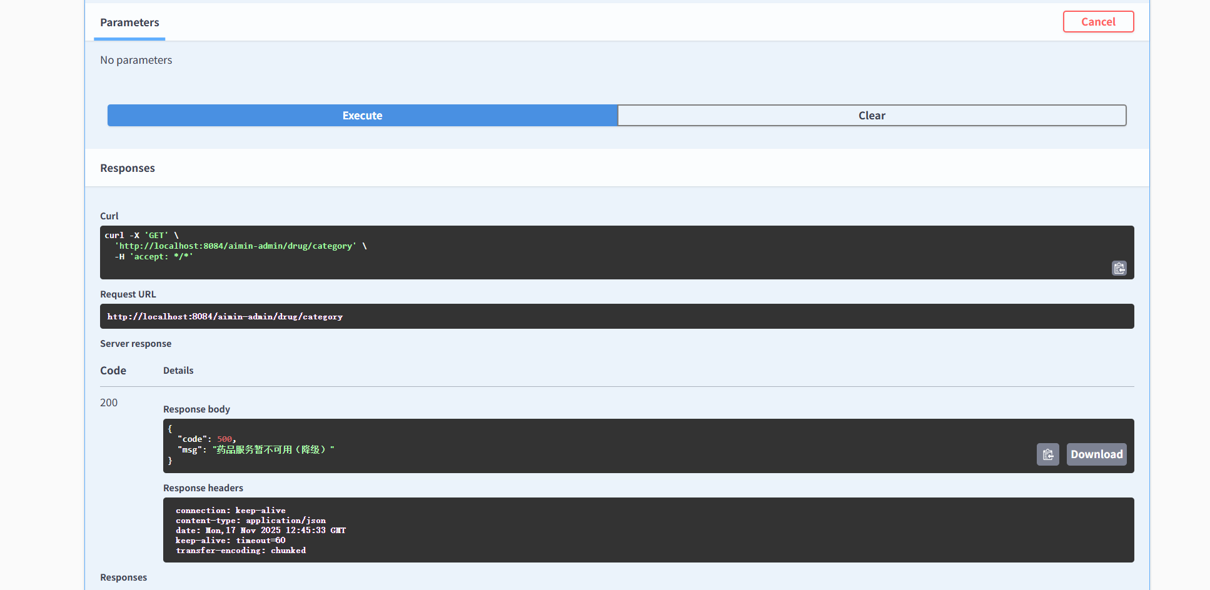Click the "msg" value in response body

[274, 450]
